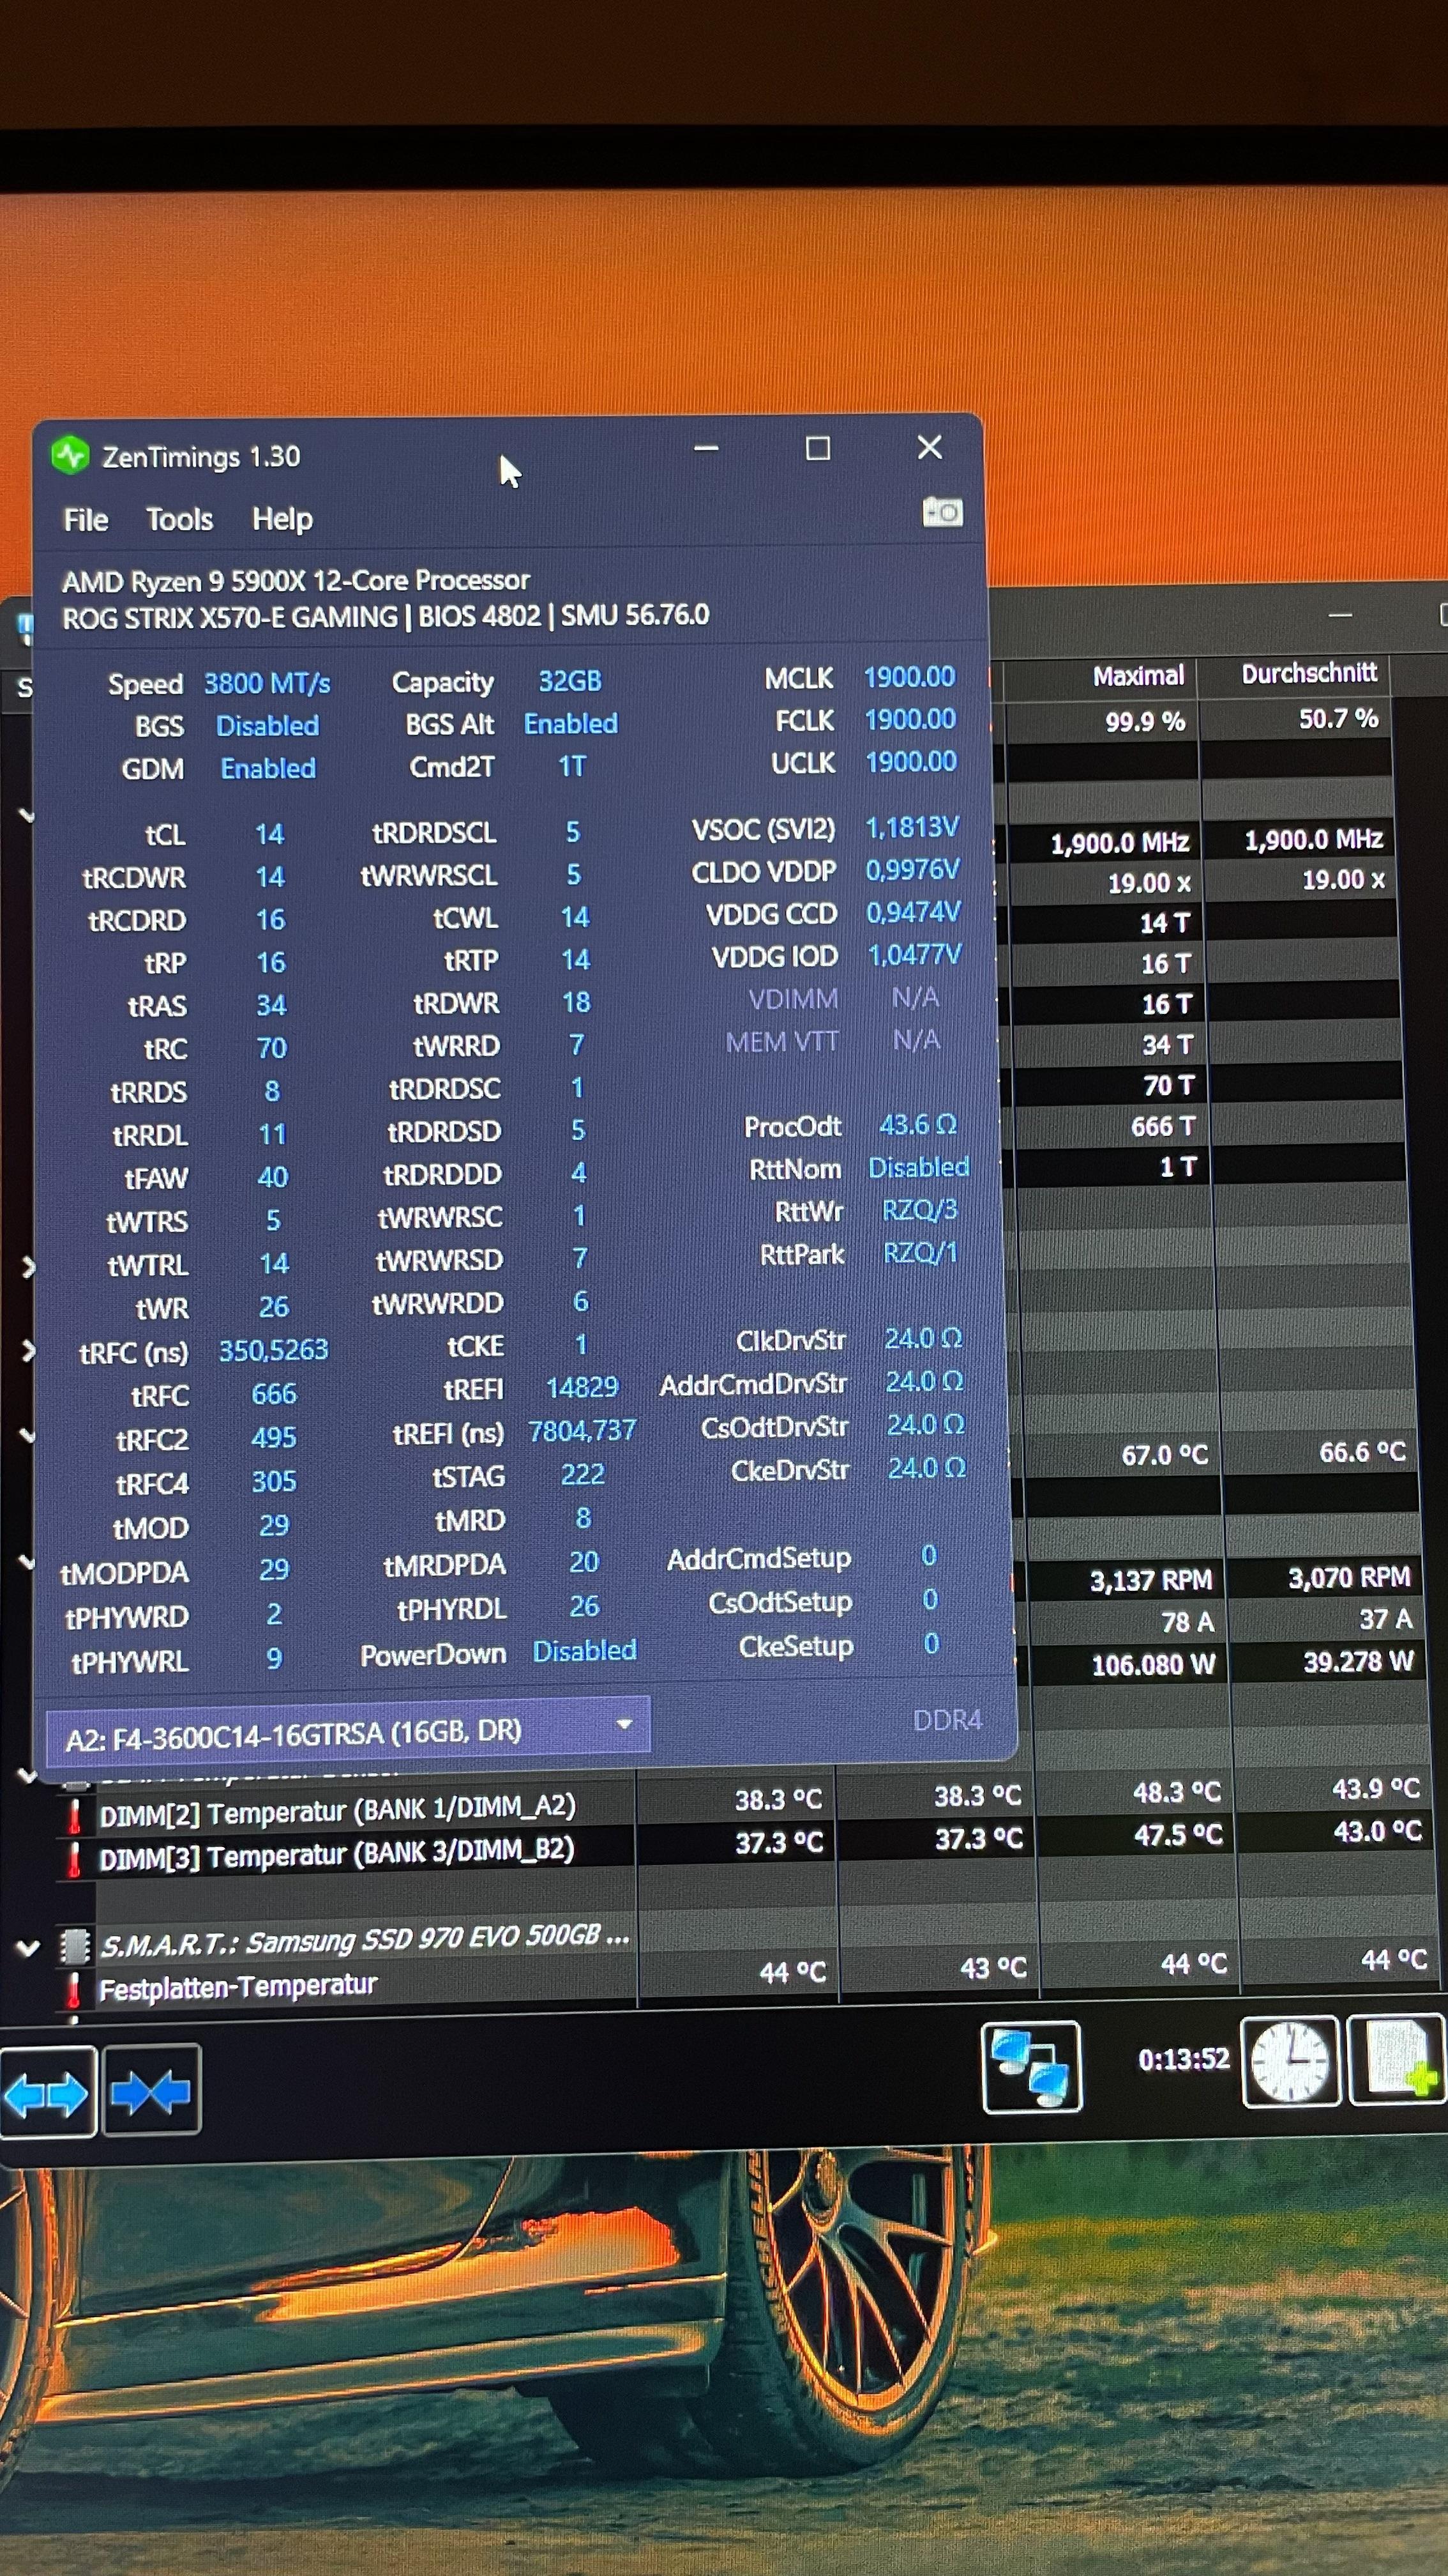Select the Festplatten-Temperatur sensor row
The image size is (1448, 2576).
[x=238, y=1987]
